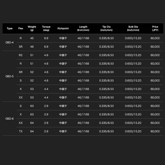Select the 08D-6 type cell
This screenshot has height=165, width=165.
10,119
